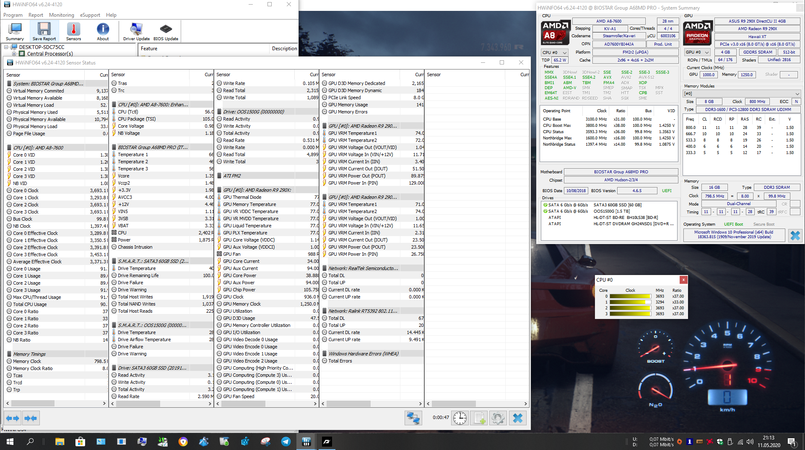Click the Save Report toolbar icon

pos(44,31)
